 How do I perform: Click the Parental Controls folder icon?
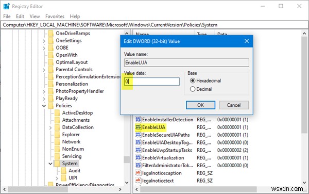click(51, 69)
